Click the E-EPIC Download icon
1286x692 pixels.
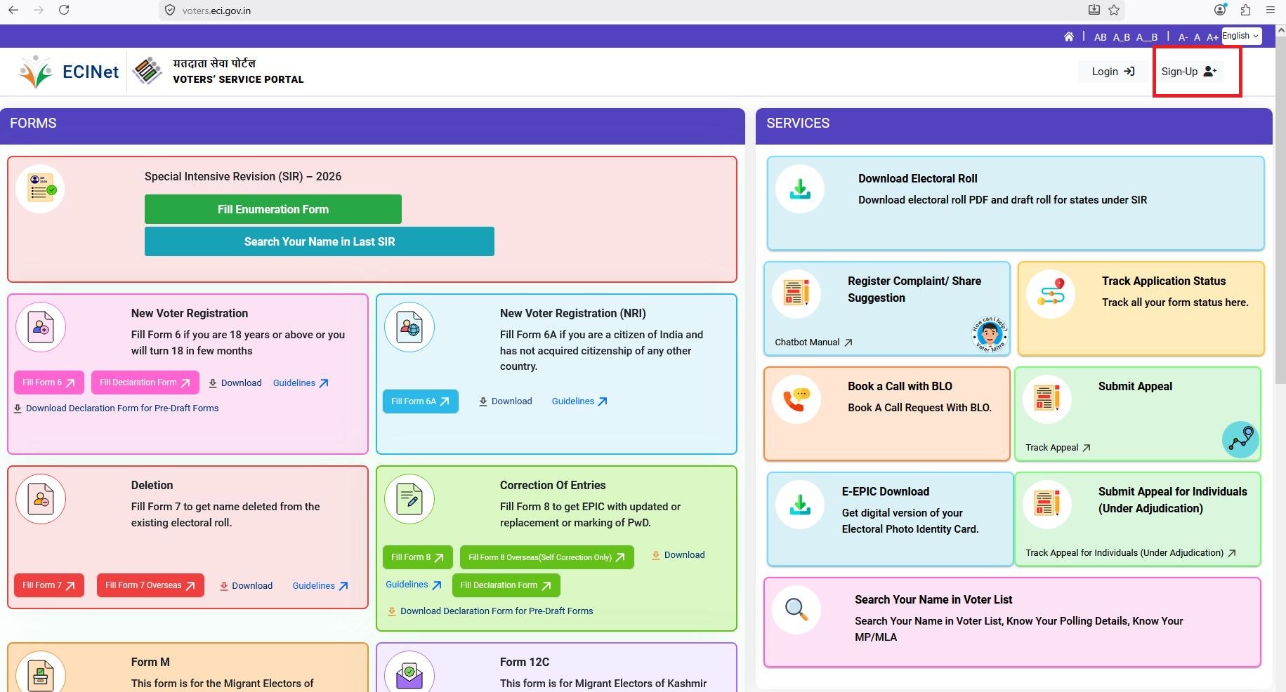click(x=800, y=505)
